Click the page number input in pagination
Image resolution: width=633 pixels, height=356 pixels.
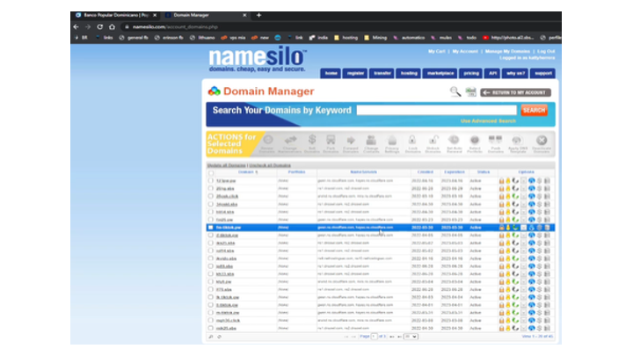click(x=375, y=337)
